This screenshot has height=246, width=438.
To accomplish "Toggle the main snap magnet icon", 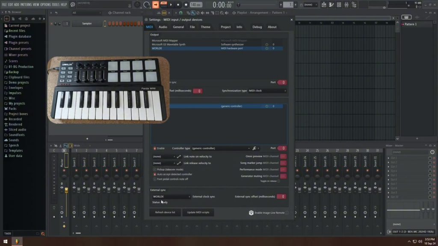I will (x=181, y=12).
